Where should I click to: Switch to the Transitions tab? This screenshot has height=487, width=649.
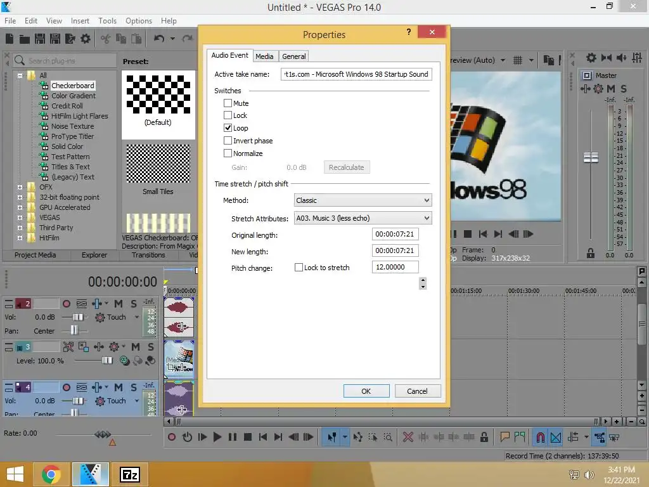click(148, 255)
